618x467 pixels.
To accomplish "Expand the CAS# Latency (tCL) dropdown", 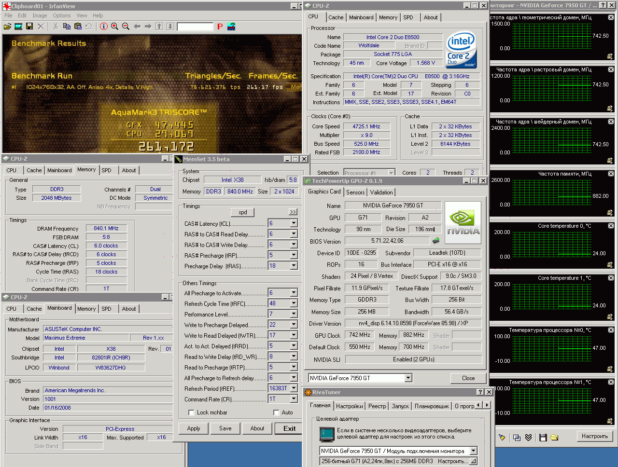I will [x=294, y=223].
